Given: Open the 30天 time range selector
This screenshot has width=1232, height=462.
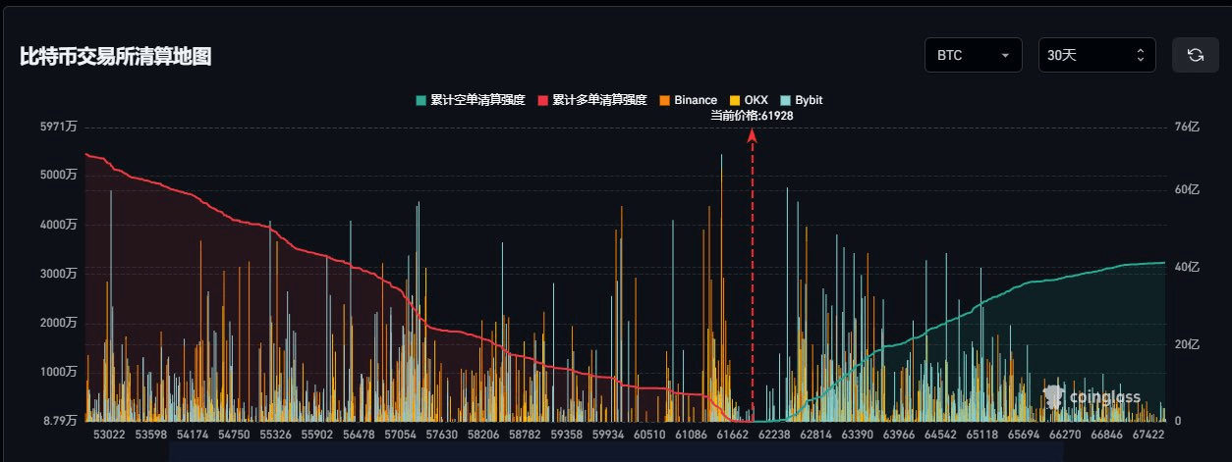Looking at the screenshot, I should point(1097,55).
